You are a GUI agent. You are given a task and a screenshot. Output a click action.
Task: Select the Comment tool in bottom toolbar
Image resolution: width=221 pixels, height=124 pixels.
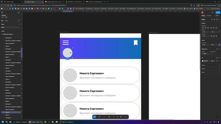pos(117,117)
